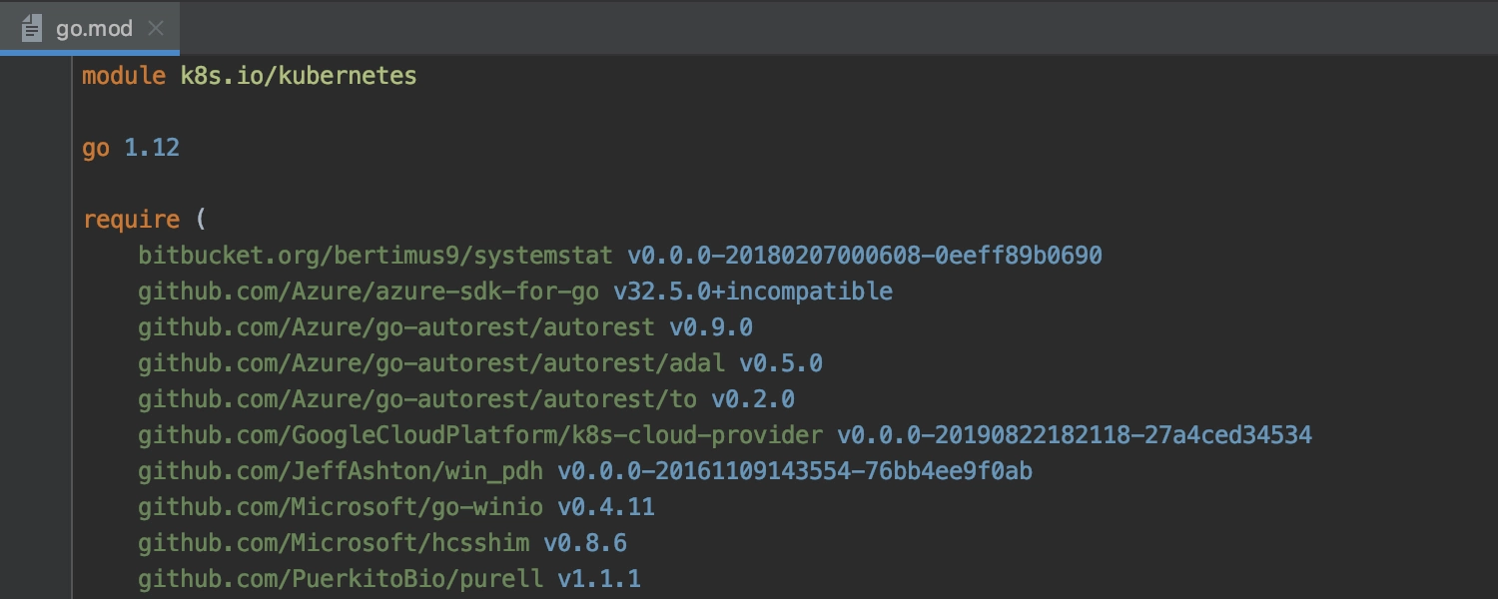Click version v0.0.0-20190822182118-27a4ced34534
The width and height of the screenshot is (1498, 599).
[x=1075, y=435]
